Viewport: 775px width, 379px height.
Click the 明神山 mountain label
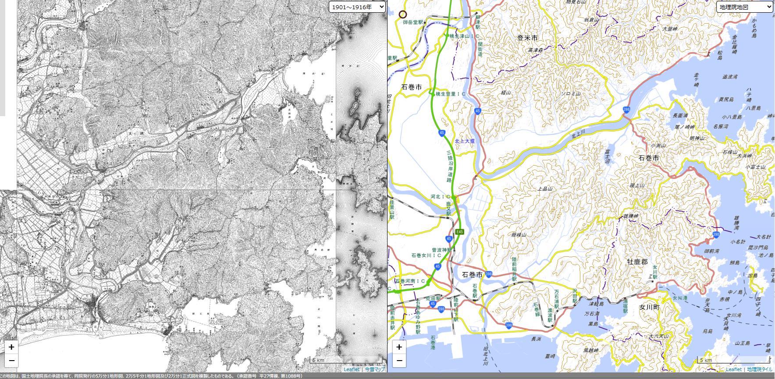point(697,138)
